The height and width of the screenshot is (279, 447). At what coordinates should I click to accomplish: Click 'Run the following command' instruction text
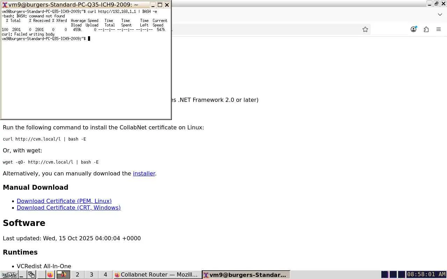click(103, 127)
